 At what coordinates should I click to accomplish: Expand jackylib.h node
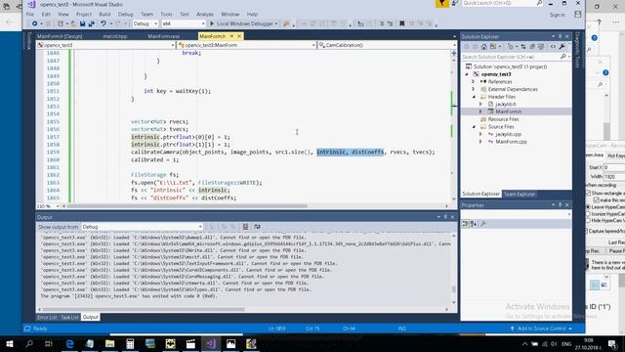coord(480,105)
